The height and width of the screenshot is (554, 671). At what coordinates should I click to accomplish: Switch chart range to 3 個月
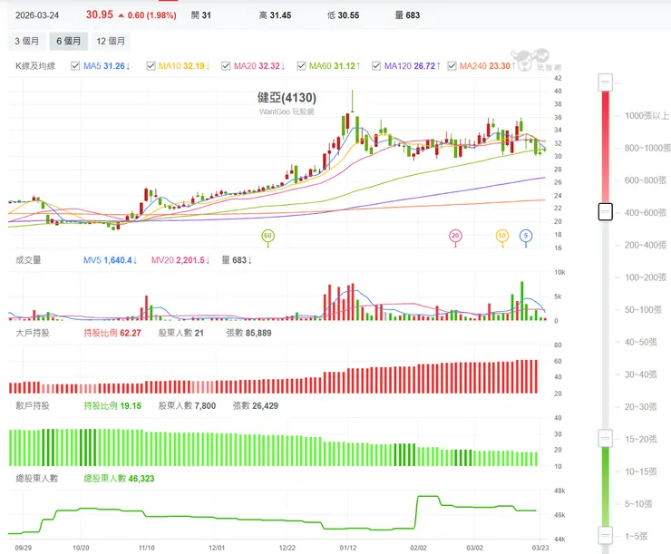click(27, 41)
